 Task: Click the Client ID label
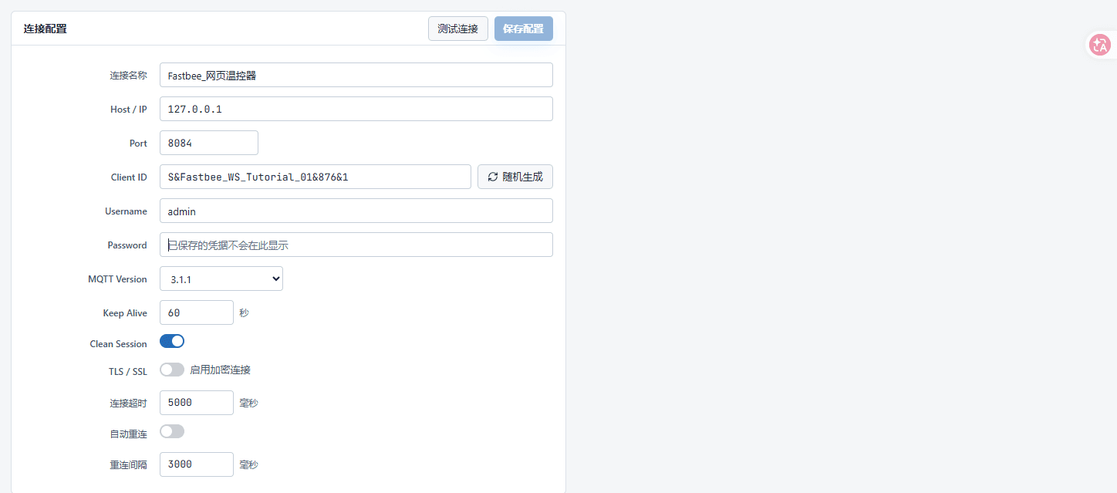point(129,177)
